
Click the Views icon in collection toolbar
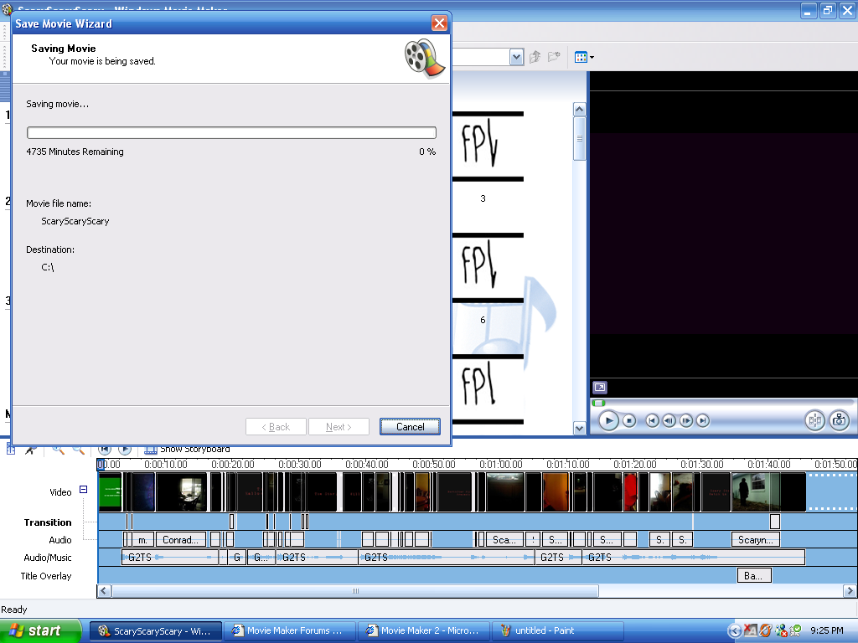coord(582,58)
